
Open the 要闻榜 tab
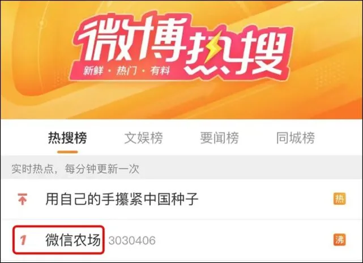click(x=219, y=138)
